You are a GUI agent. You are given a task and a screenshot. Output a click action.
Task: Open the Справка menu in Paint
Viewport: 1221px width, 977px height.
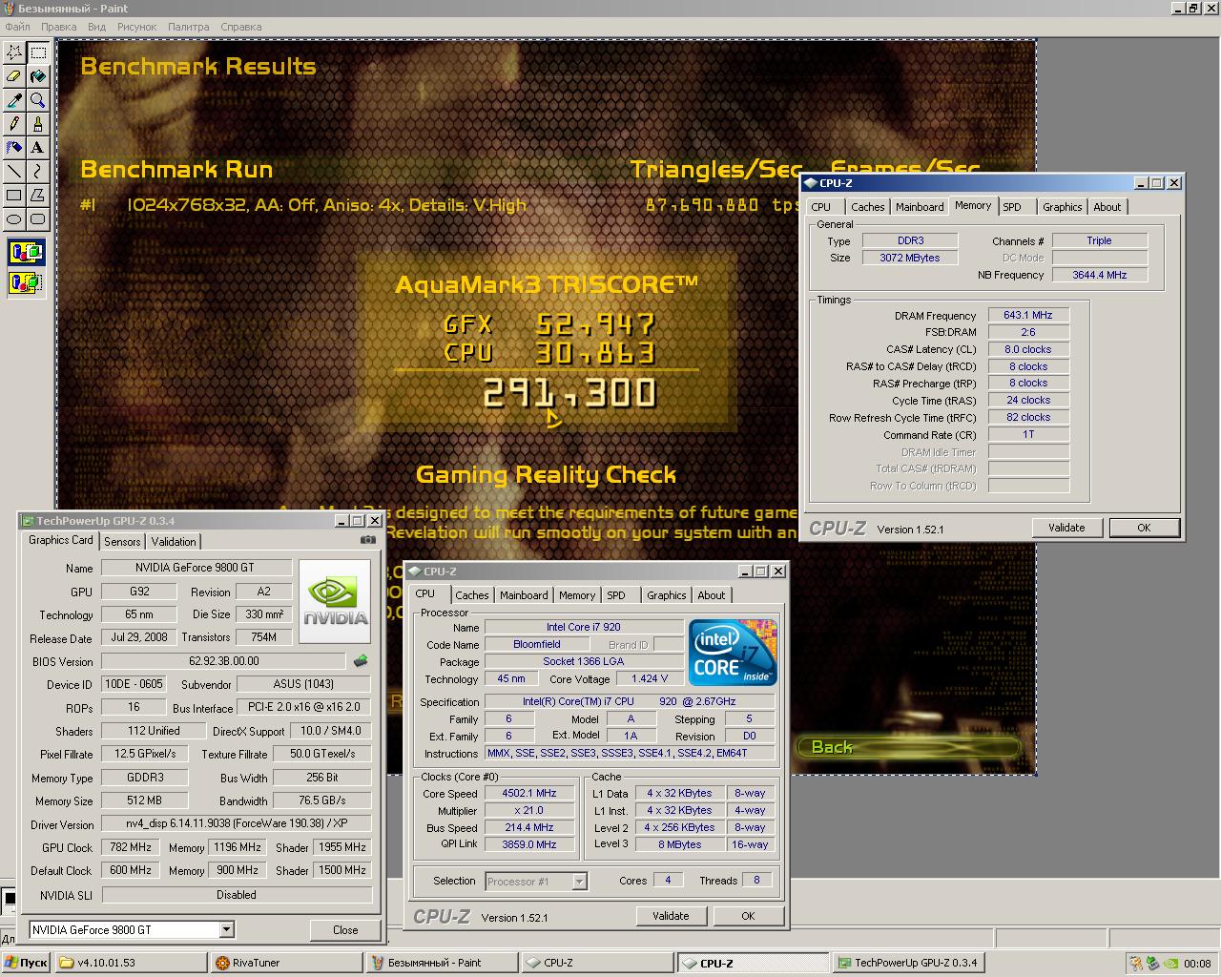[240, 27]
